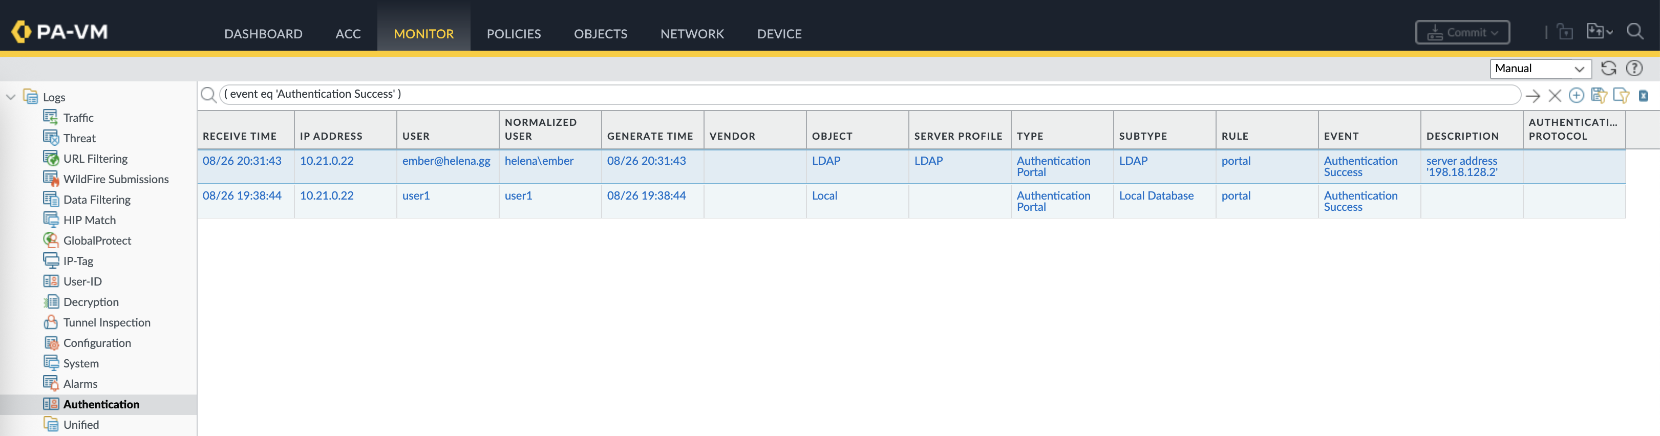Click the 10.21.0.22 IP in user1 row
The image size is (1660, 436).
point(326,196)
